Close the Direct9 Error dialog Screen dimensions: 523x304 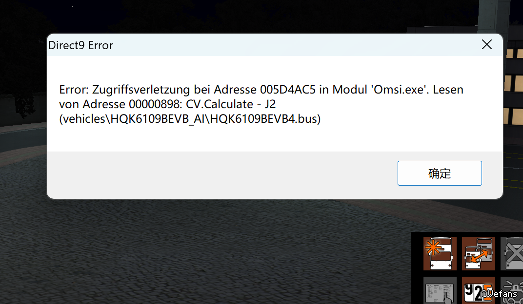pos(486,44)
